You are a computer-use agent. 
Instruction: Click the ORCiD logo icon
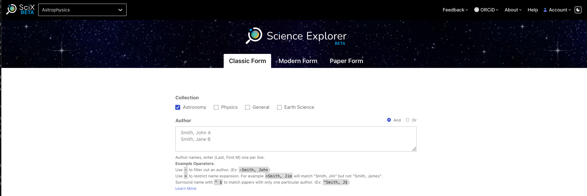click(x=476, y=10)
